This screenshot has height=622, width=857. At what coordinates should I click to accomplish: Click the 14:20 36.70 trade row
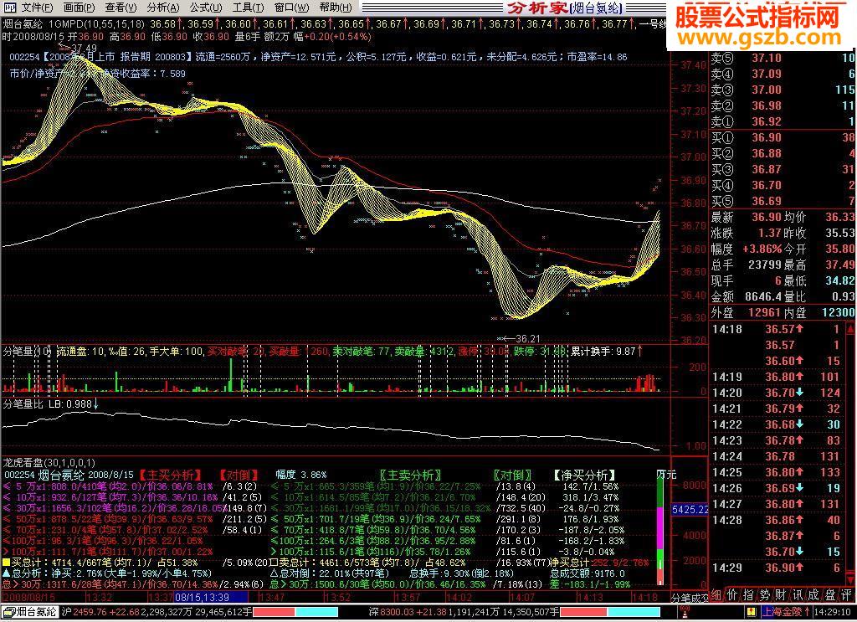pyautogui.click(x=777, y=393)
